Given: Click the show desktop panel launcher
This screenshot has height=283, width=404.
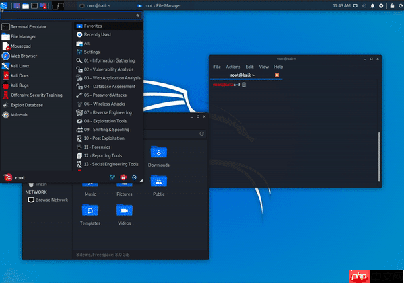Looking at the screenshot, I should click(17, 5).
